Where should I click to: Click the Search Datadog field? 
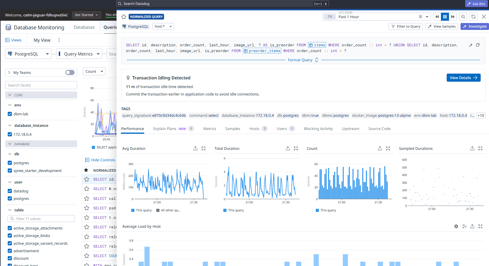(222, 4)
